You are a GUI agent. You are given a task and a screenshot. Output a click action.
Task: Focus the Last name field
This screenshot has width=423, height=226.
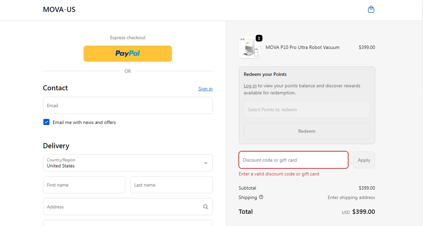coord(171,185)
